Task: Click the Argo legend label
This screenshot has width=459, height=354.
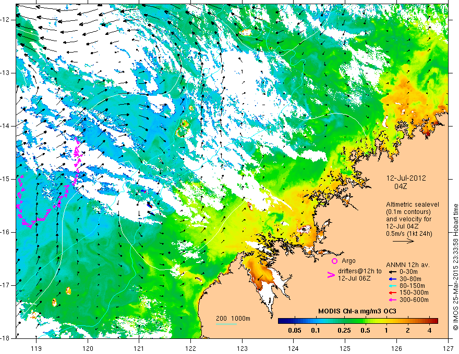Action: click(348, 261)
